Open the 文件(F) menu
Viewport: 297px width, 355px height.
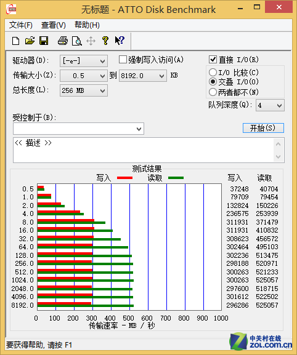(20, 25)
